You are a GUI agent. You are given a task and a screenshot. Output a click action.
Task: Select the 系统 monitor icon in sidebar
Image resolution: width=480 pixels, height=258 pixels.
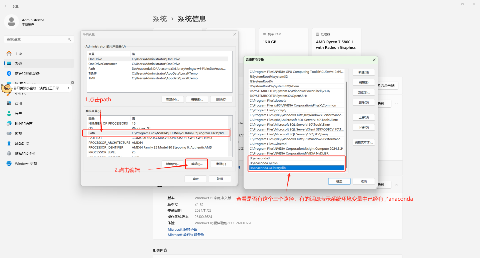(9, 63)
